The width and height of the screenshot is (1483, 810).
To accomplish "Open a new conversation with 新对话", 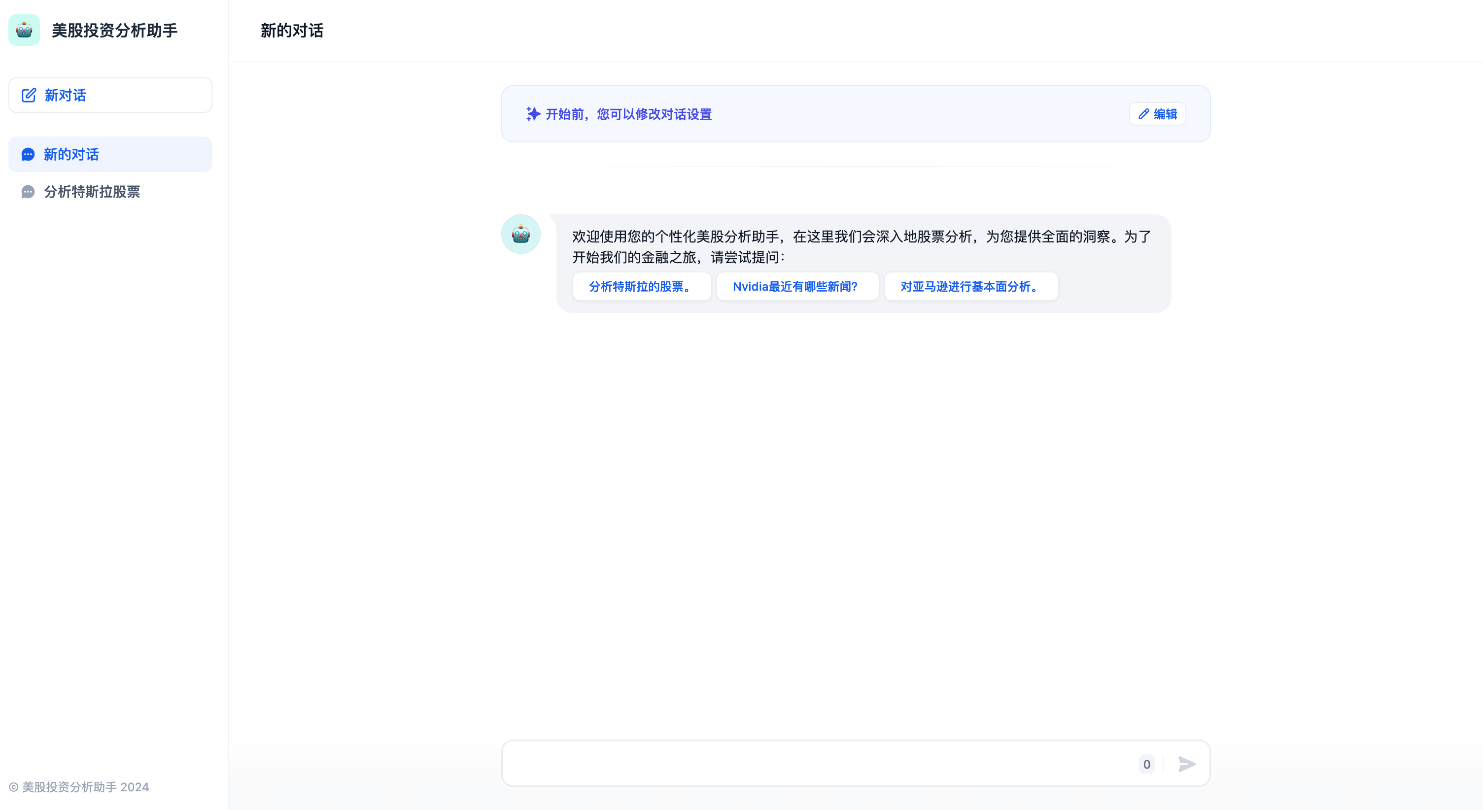I will pos(109,95).
